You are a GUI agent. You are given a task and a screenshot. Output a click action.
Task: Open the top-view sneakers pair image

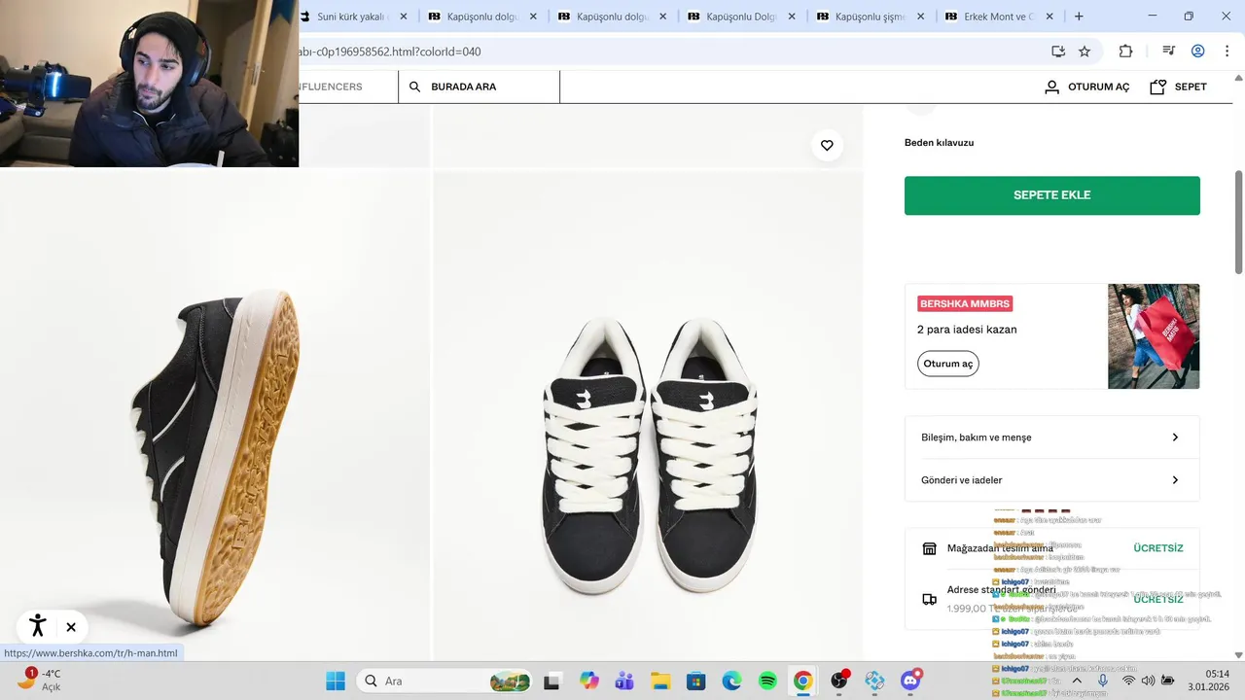coord(648,418)
